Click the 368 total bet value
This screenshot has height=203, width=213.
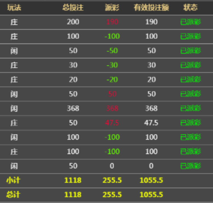tap(73, 109)
